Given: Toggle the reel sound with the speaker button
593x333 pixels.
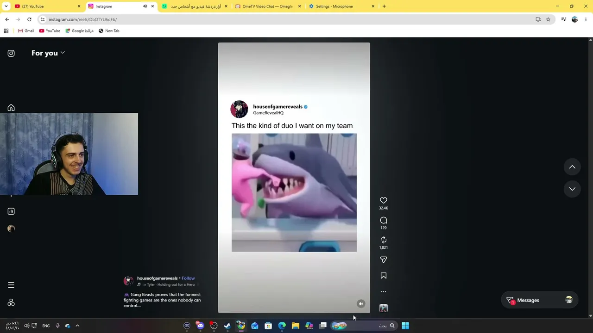Looking at the screenshot, I should [x=361, y=304].
